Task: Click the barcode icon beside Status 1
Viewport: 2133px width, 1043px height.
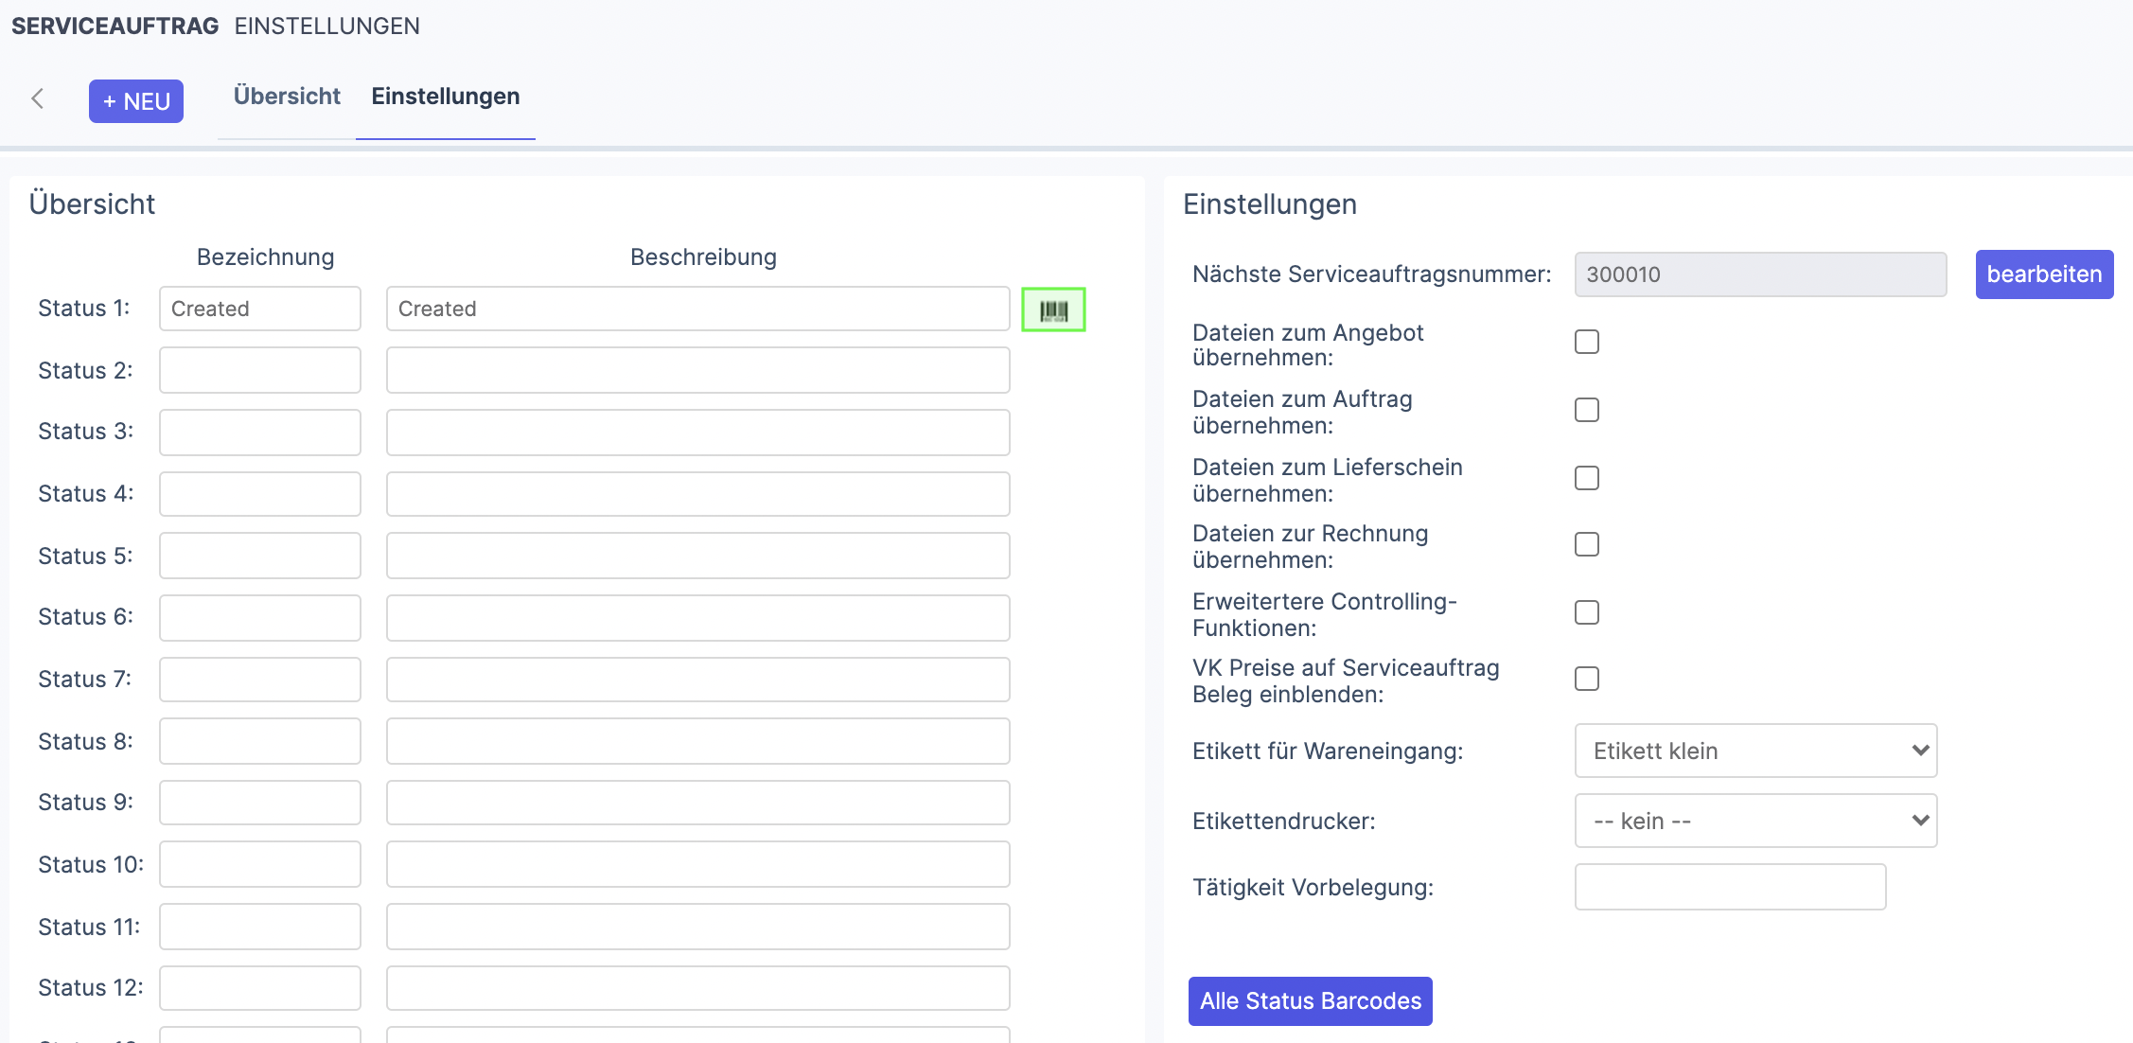Action: [x=1053, y=309]
